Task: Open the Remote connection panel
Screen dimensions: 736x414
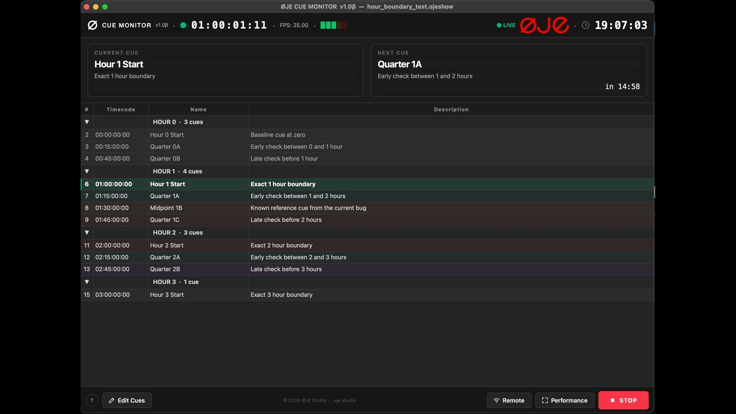Action: point(509,400)
